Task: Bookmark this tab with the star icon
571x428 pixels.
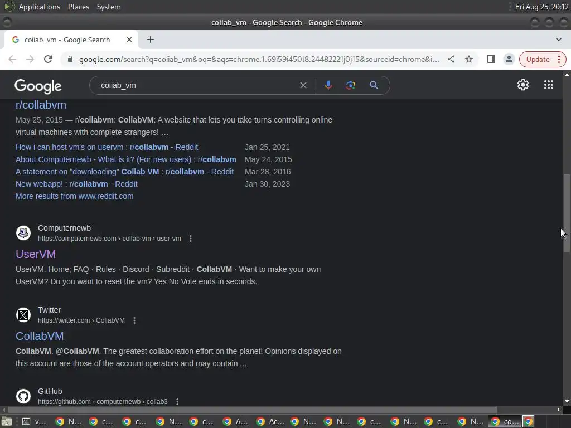Action: coord(469,59)
